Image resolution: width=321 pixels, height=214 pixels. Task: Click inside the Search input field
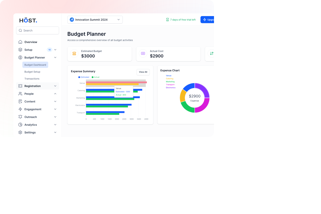coord(37,30)
